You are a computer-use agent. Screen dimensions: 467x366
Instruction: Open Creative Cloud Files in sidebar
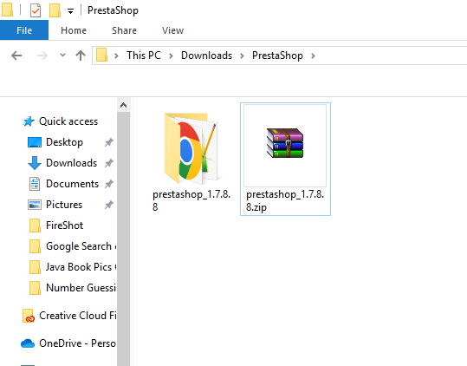click(x=77, y=316)
